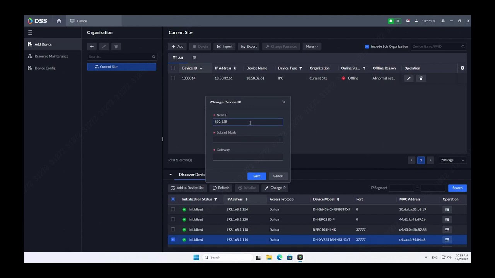
Task: Edit device 1000014 with pencil icon
Action: pyautogui.click(x=409, y=78)
